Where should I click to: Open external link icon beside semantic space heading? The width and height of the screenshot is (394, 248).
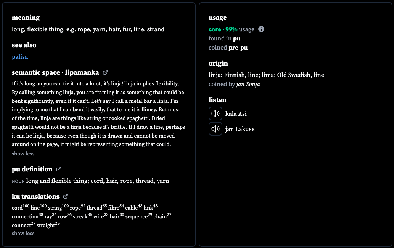pos(105,72)
